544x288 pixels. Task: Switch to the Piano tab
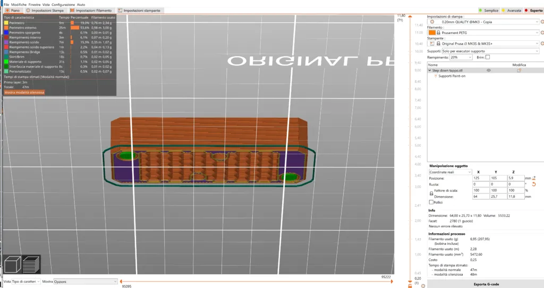pos(13,11)
